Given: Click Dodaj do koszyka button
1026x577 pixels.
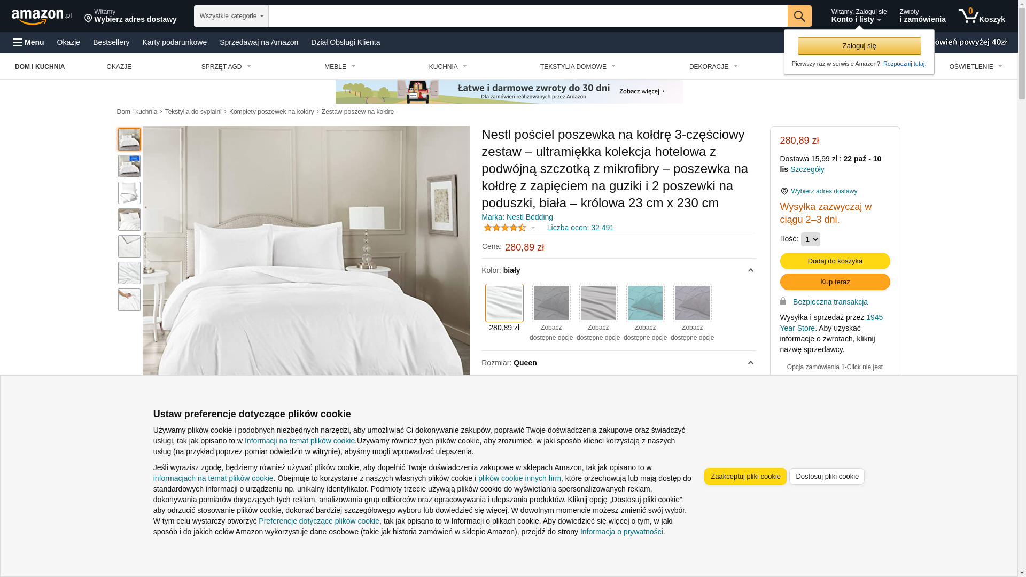Looking at the screenshot, I should (x=835, y=261).
